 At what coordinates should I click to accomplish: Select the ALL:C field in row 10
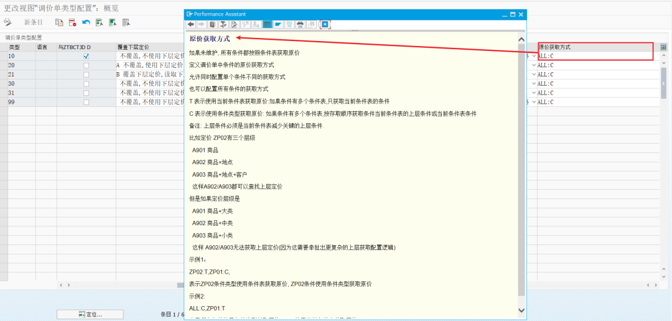pyautogui.click(x=599, y=56)
